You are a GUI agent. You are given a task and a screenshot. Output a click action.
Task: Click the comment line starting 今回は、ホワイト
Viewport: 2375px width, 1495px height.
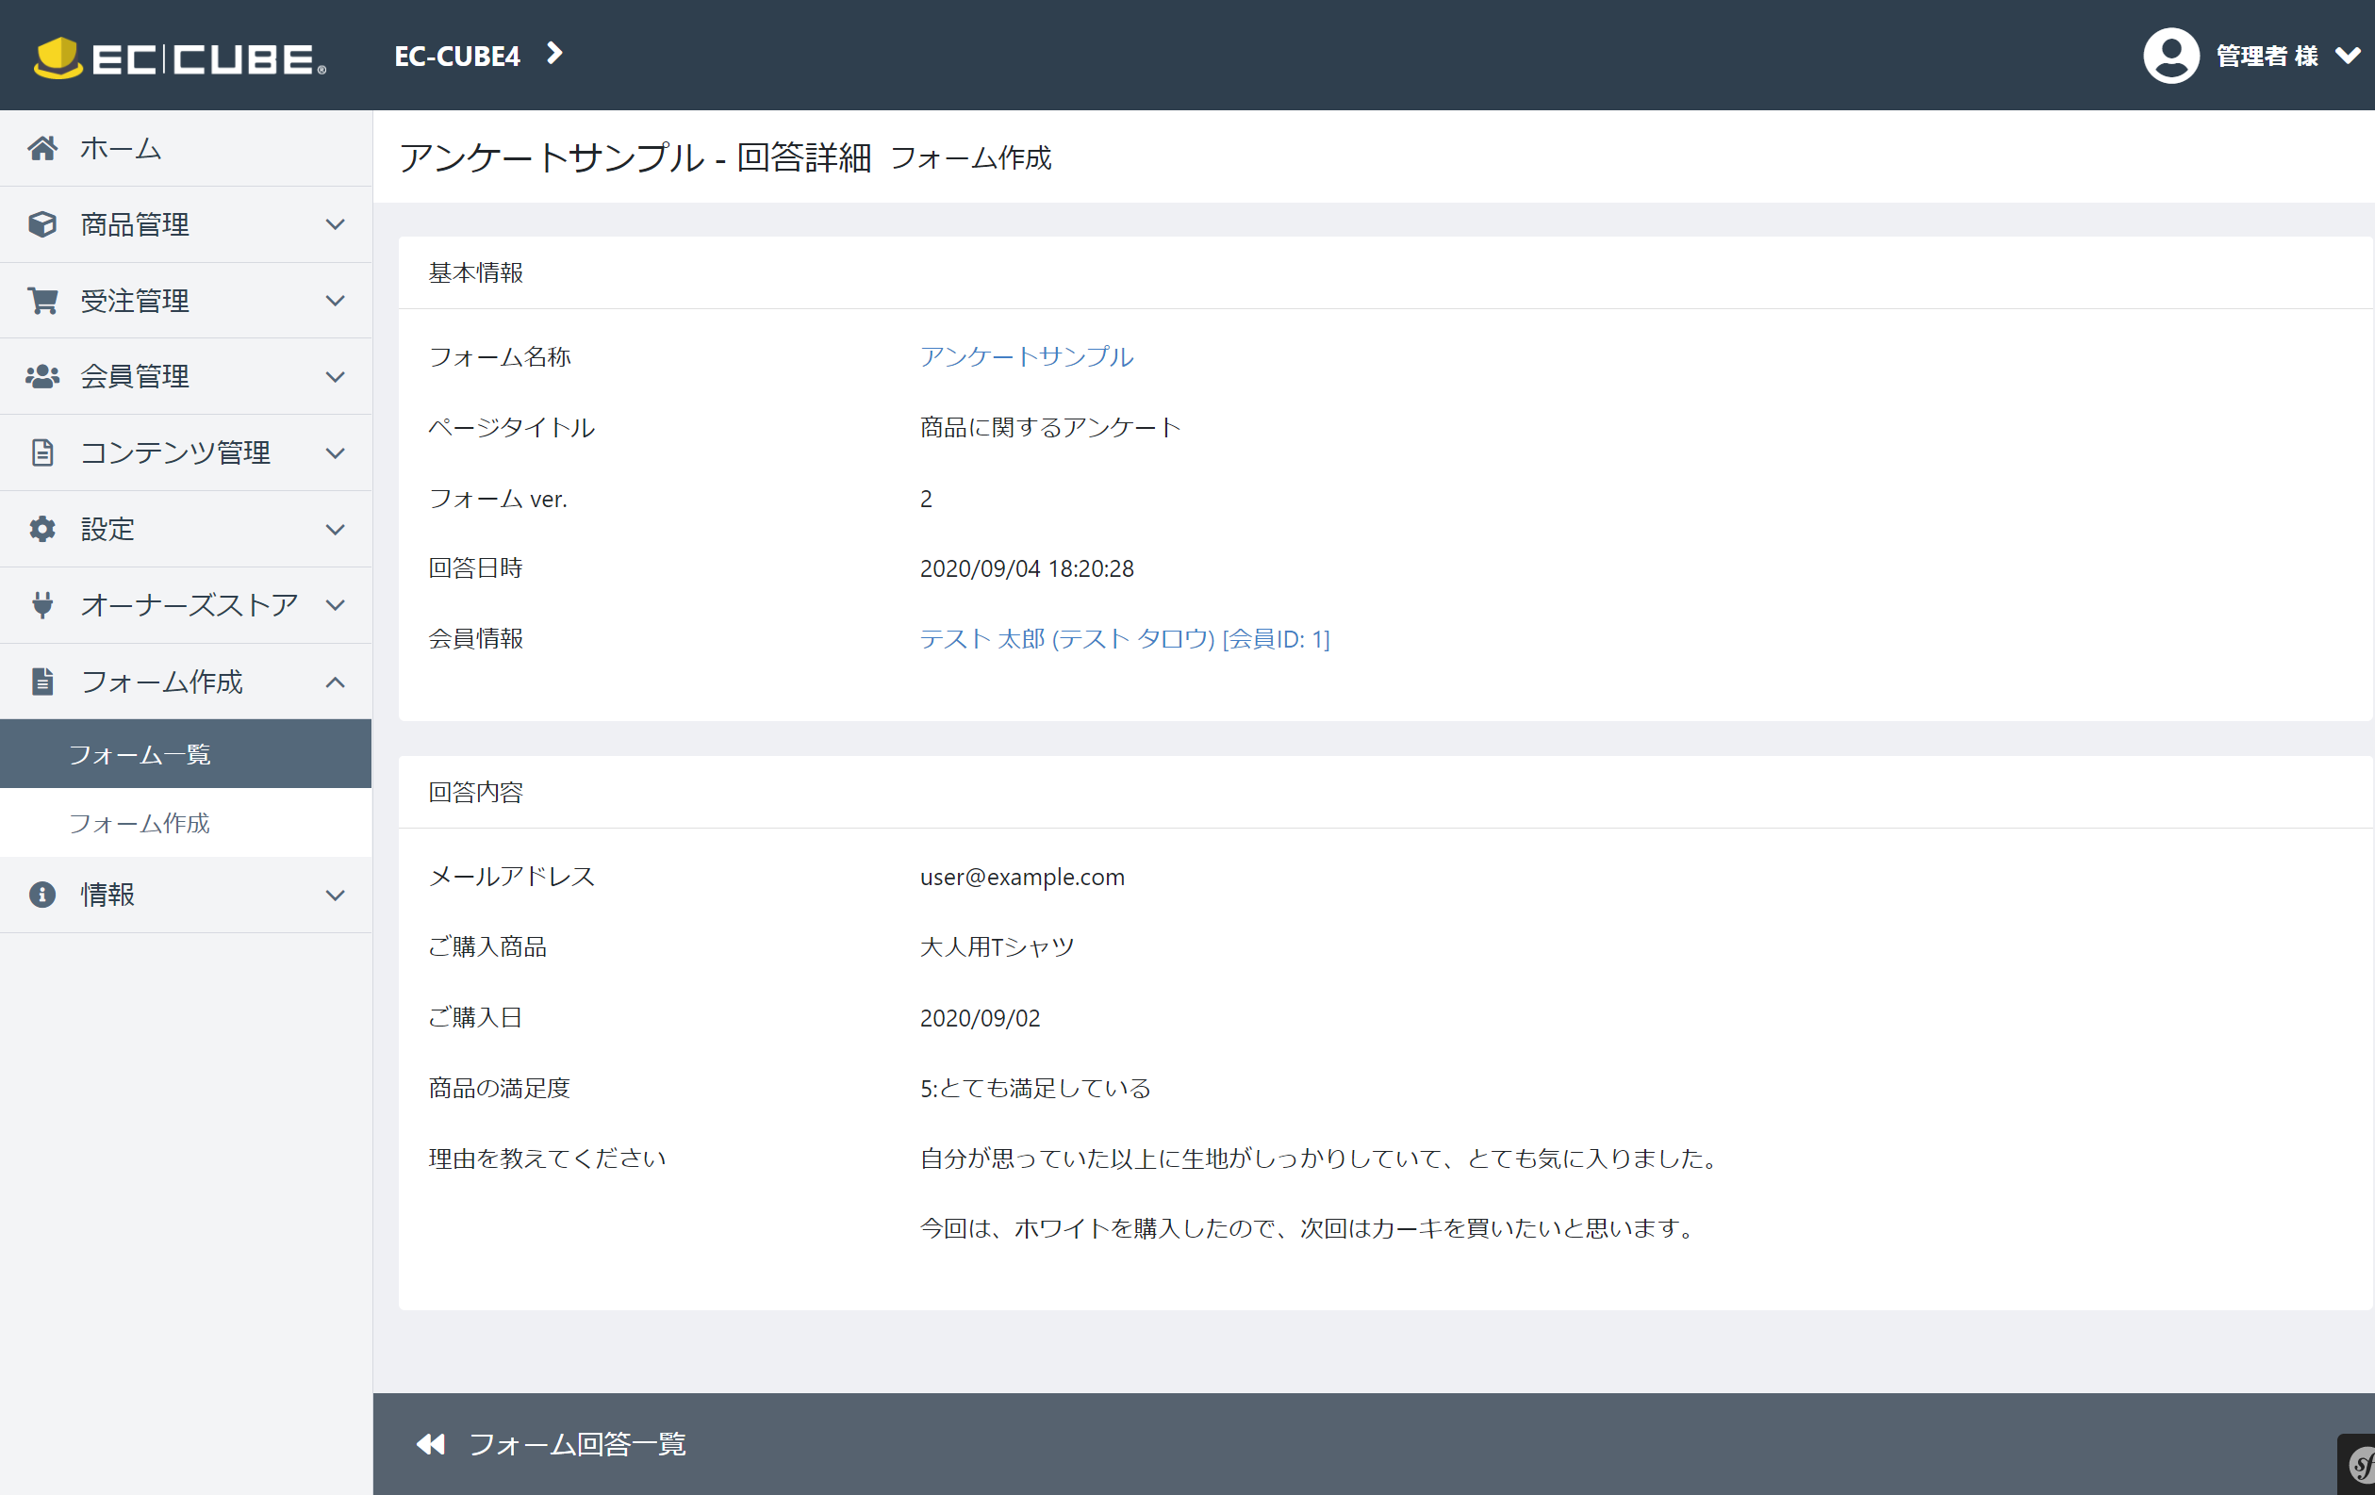(1309, 1227)
